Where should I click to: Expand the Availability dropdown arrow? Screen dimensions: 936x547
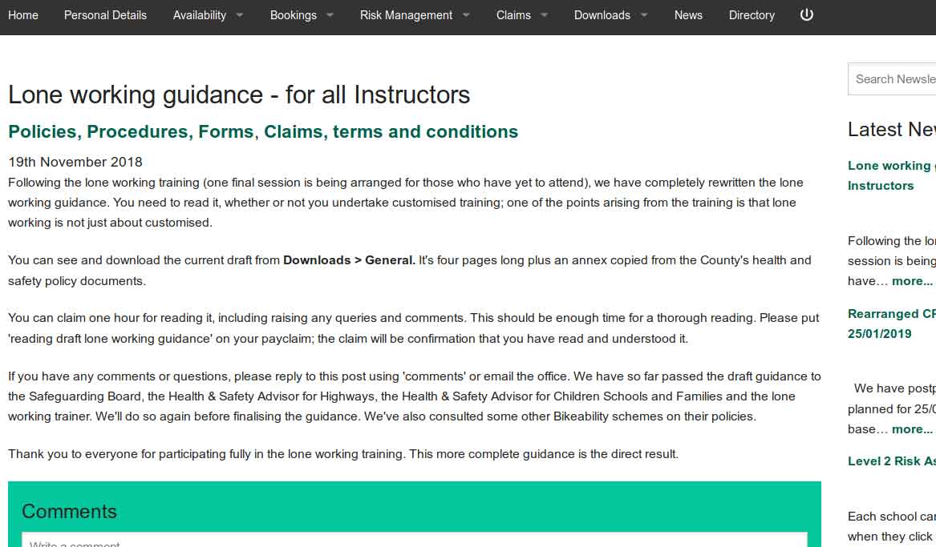click(x=239, y=15)
